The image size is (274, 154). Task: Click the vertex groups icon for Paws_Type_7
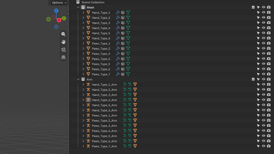[123, 74]
